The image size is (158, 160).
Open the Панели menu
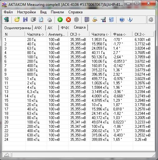click(57, 12)
